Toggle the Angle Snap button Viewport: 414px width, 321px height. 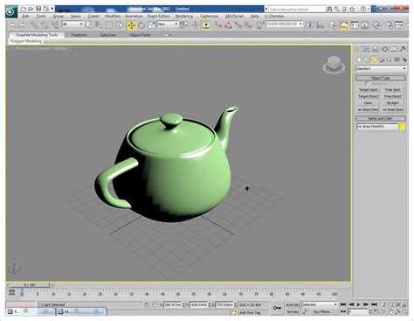click(x=228, y=25)
